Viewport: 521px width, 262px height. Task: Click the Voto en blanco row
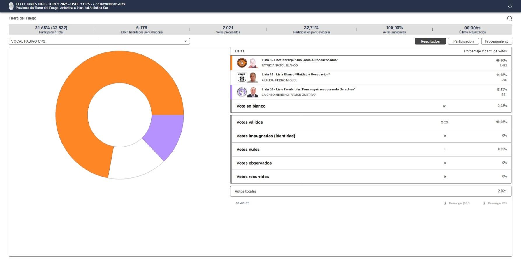[371, 106]
